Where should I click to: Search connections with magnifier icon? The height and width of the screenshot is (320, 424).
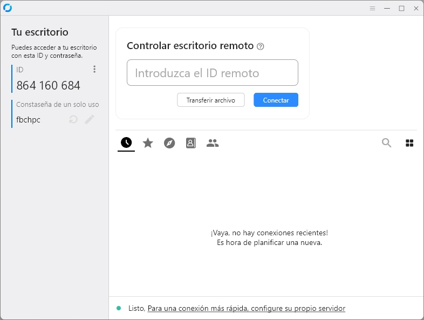(x=386, y=142)
